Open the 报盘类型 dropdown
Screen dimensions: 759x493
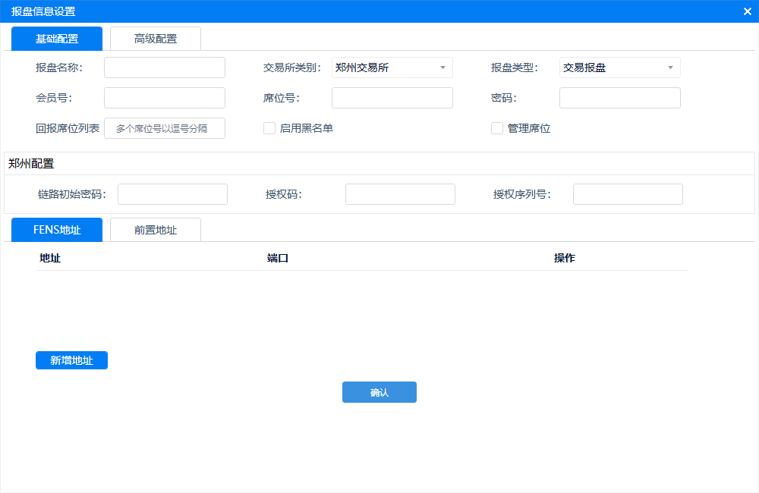click(619, 68)
